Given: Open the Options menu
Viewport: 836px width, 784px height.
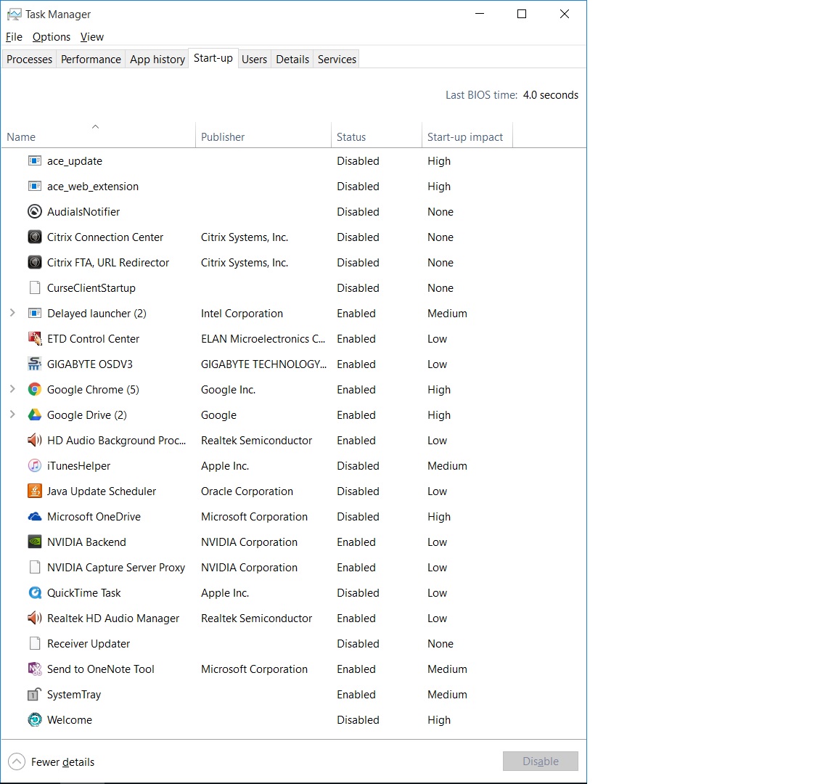Looking at the screenshot, I should [52, 37].
